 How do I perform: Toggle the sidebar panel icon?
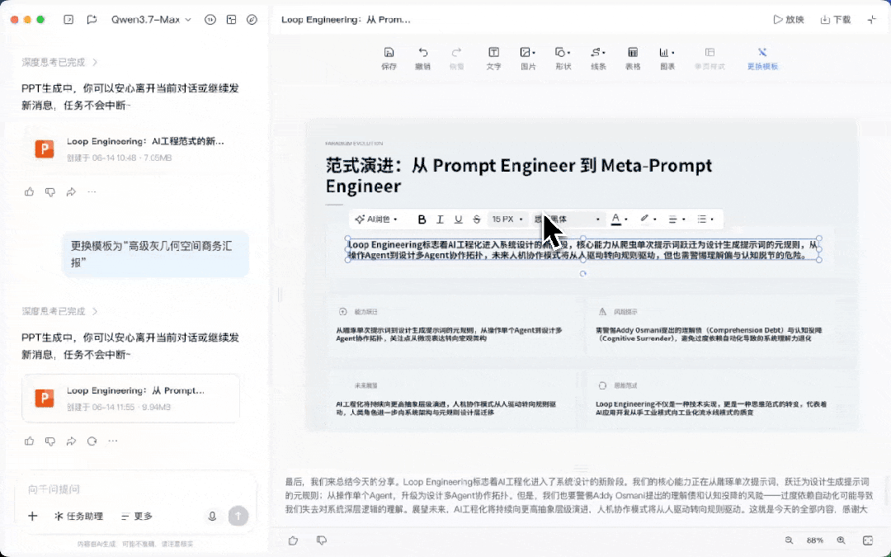(x=68, y=19)
